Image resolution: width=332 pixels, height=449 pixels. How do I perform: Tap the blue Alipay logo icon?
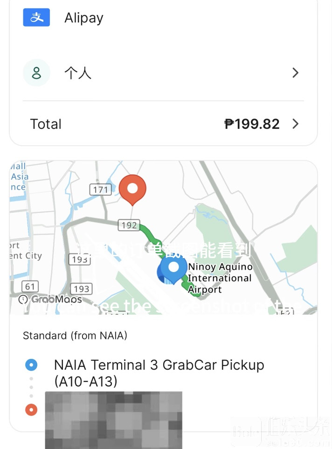[x=36, y=18]
